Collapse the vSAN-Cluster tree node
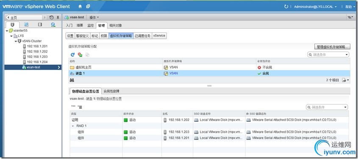The image size is (358, 159). click(x=16, y=41)
